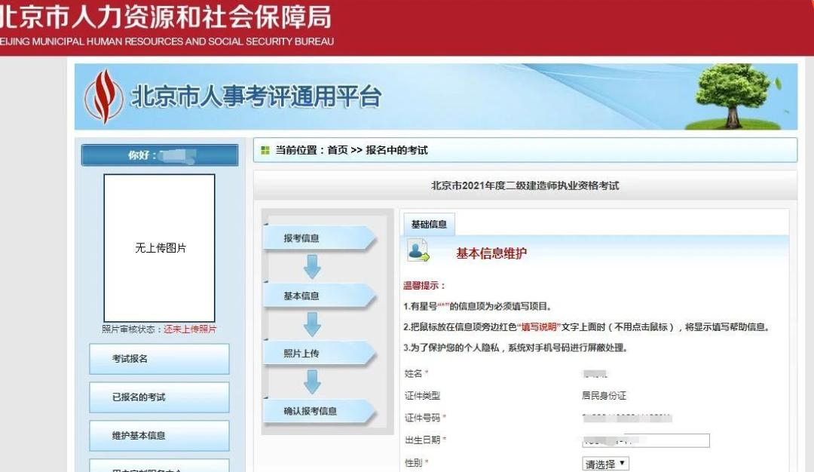Click the 已报名的考试 sidebar button

(158, 397)
